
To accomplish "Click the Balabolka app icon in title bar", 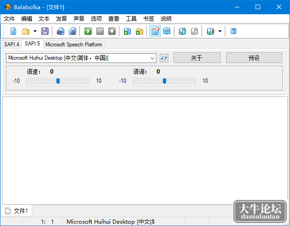I will pyautogui.click(x=7, y=7).
